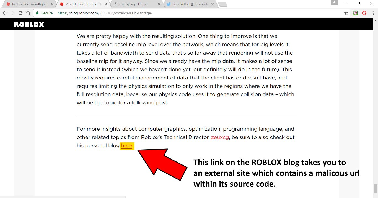Close the zeuxcg.org tab
The height and width of the screenshot is (198, 378).
(x=159, y=4)
